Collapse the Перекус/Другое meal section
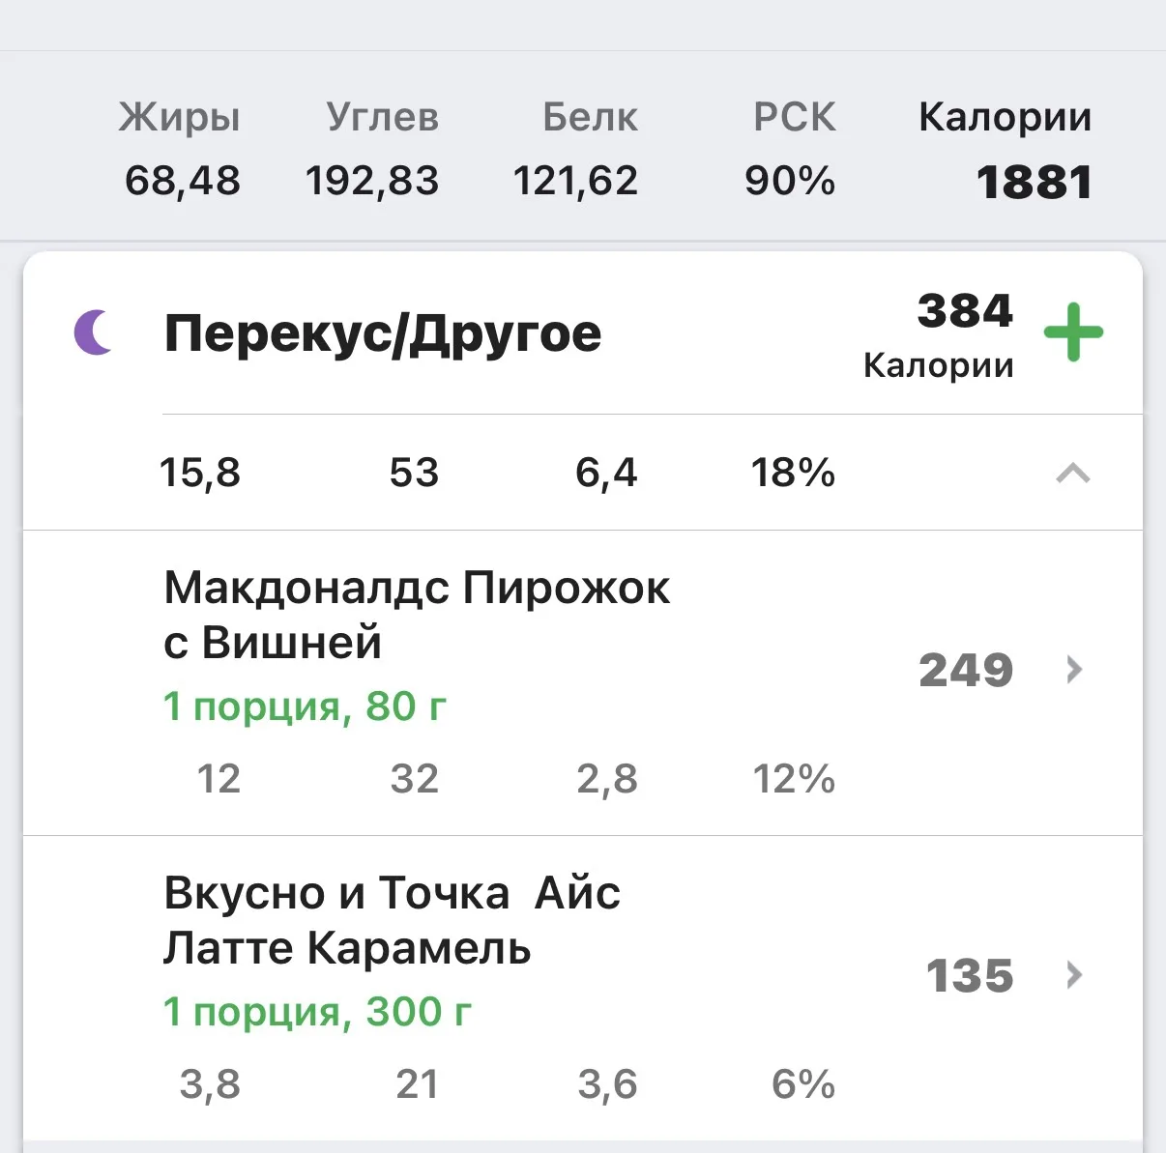The height and width of the screenshot is (1153, 1166). pyautogui.click(x=1073, y=474)
